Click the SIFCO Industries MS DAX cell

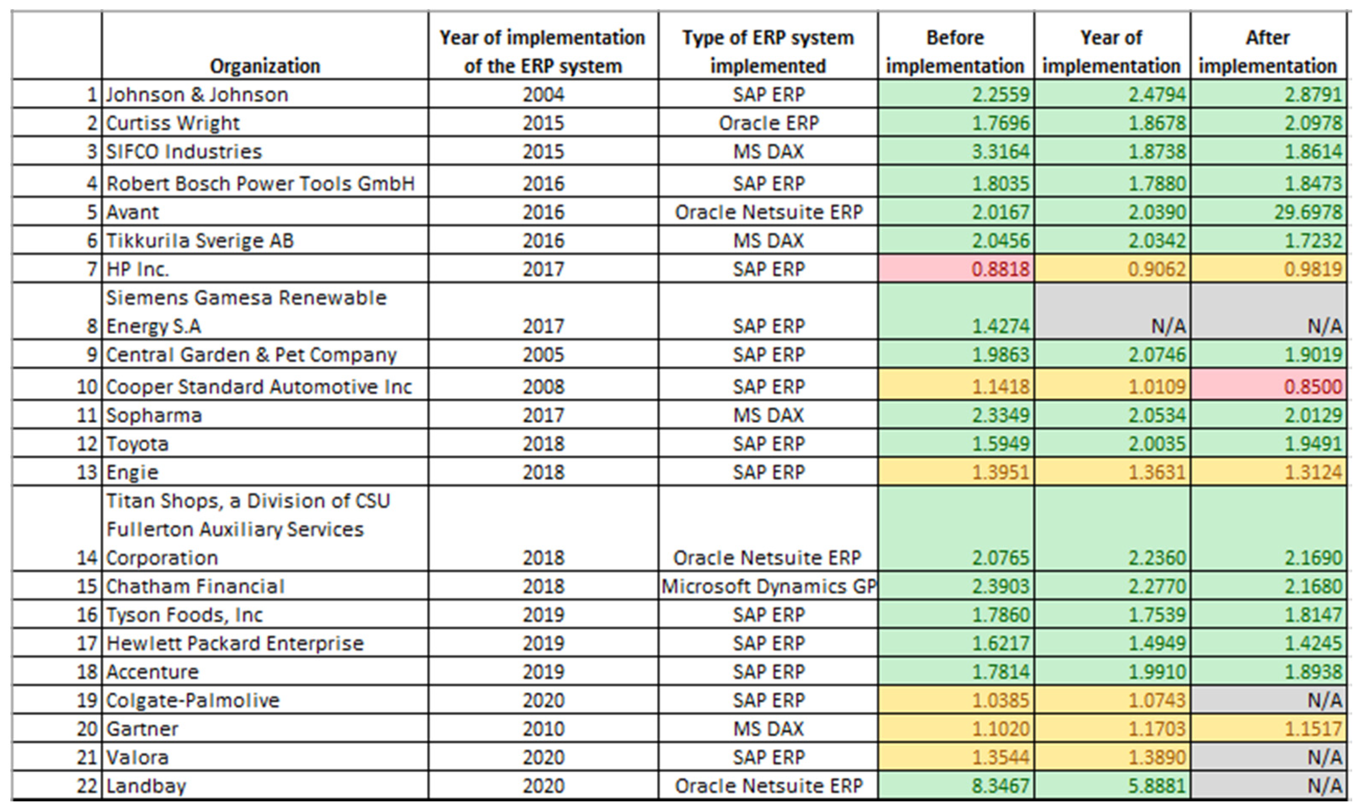coord(768,151)
